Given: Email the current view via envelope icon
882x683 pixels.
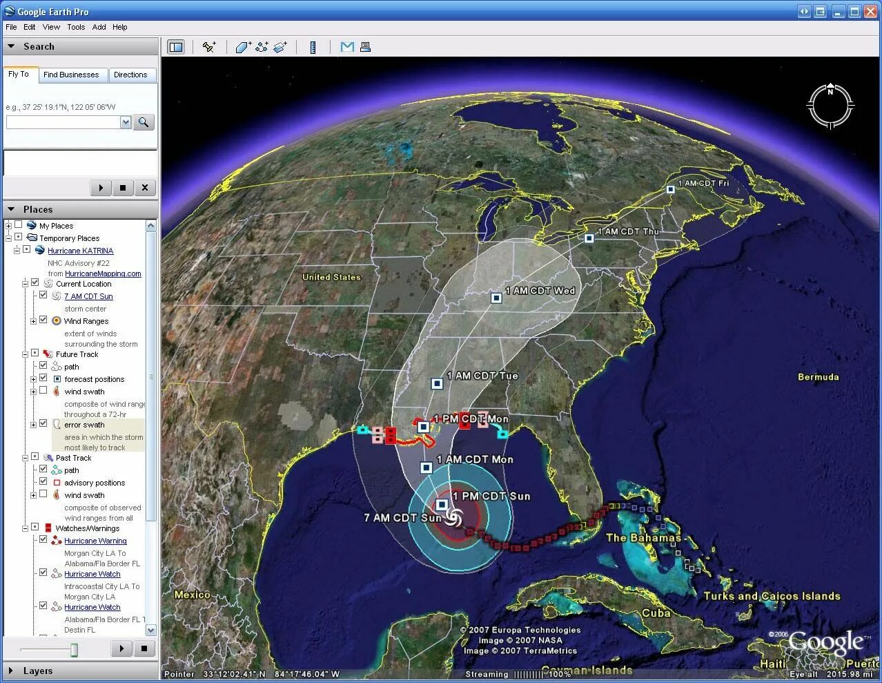Looking at the screenshot, I should [347, 47].
